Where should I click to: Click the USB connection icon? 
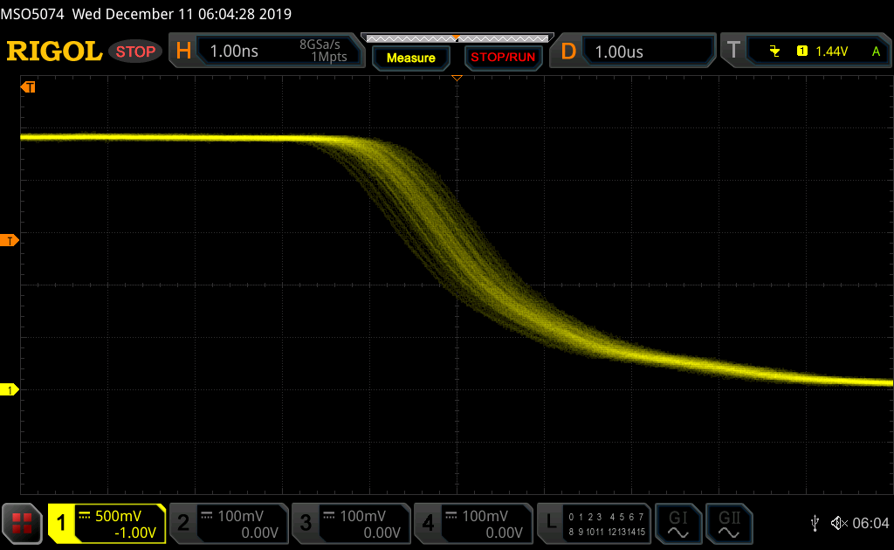click(x=815, y=523)
